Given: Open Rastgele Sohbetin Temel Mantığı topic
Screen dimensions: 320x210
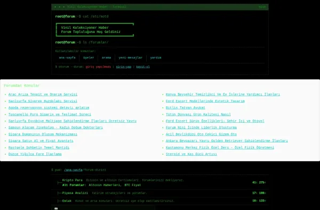Looking at the screenshot, I should [39, 147].
